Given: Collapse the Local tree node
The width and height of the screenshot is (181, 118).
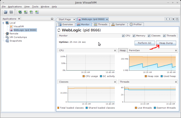Looking at the screenshot, I should pyautogui.click(x=3, y=23).
